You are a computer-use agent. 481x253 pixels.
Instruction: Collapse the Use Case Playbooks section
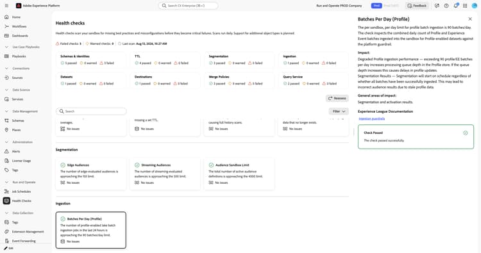click(6, 47)
